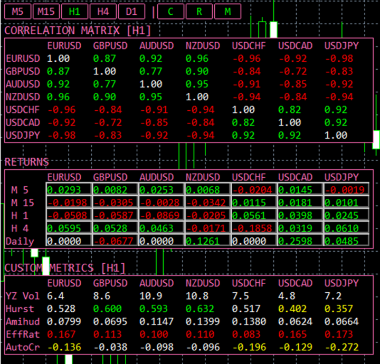Click GBPUSD column header in Custom Metrics
This screenshot has height=364, width=380.
110,283
